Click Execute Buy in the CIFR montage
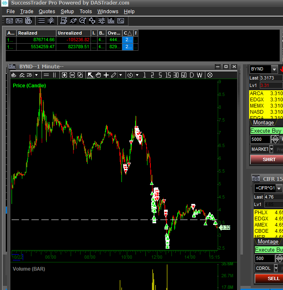Viewport: 283px width, 290px height. click(269, 250)
